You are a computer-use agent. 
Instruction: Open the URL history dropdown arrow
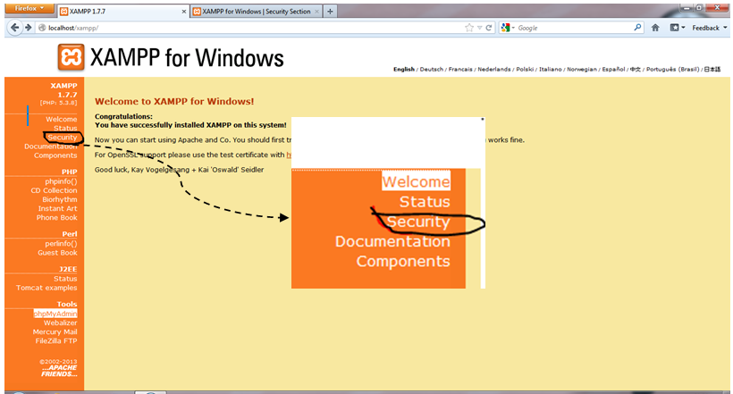pos(480,28)
